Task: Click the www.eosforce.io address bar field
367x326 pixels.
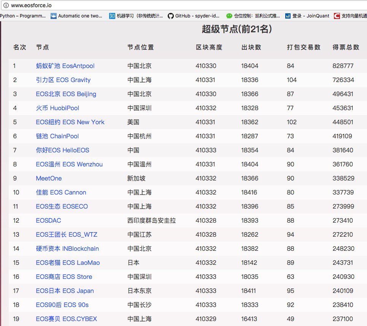Action: click(x=185, y=5)
